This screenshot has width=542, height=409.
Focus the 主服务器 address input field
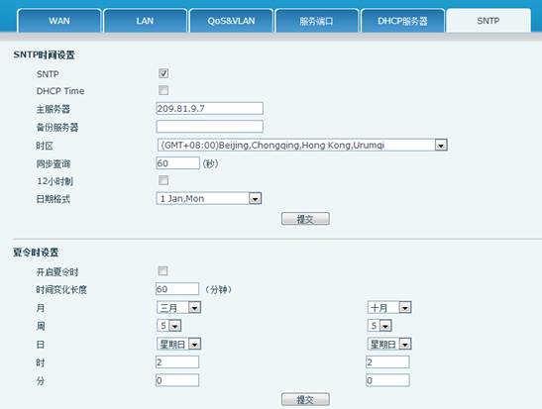coord(209,109)
